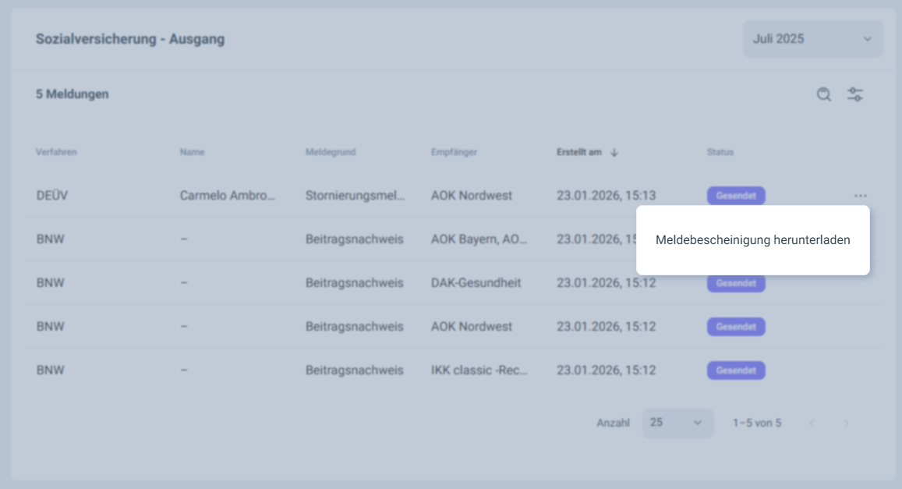The image size is (902, 489).
Task: Expand the Anzahl 25 rows dropdown
Action: tap(677, 423)
